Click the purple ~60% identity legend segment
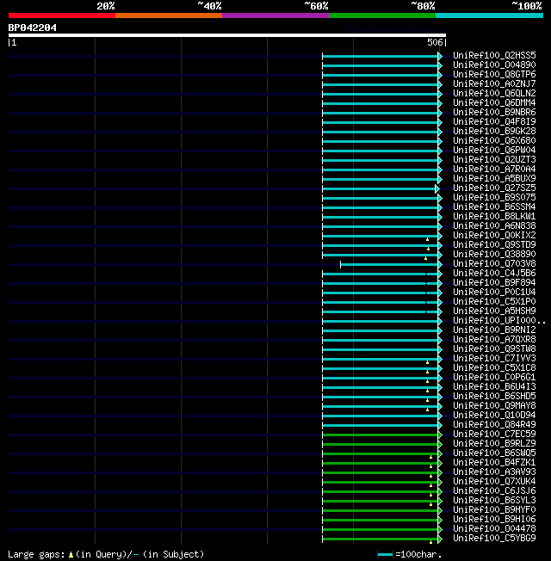This screenshot has height=561, width=551. click(x=275, y=15)
